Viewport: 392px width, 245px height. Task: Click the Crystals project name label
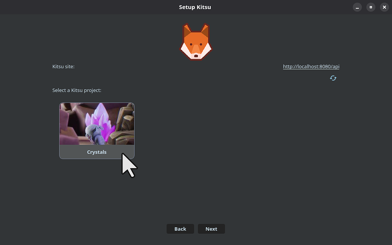(x=97, y=152)
